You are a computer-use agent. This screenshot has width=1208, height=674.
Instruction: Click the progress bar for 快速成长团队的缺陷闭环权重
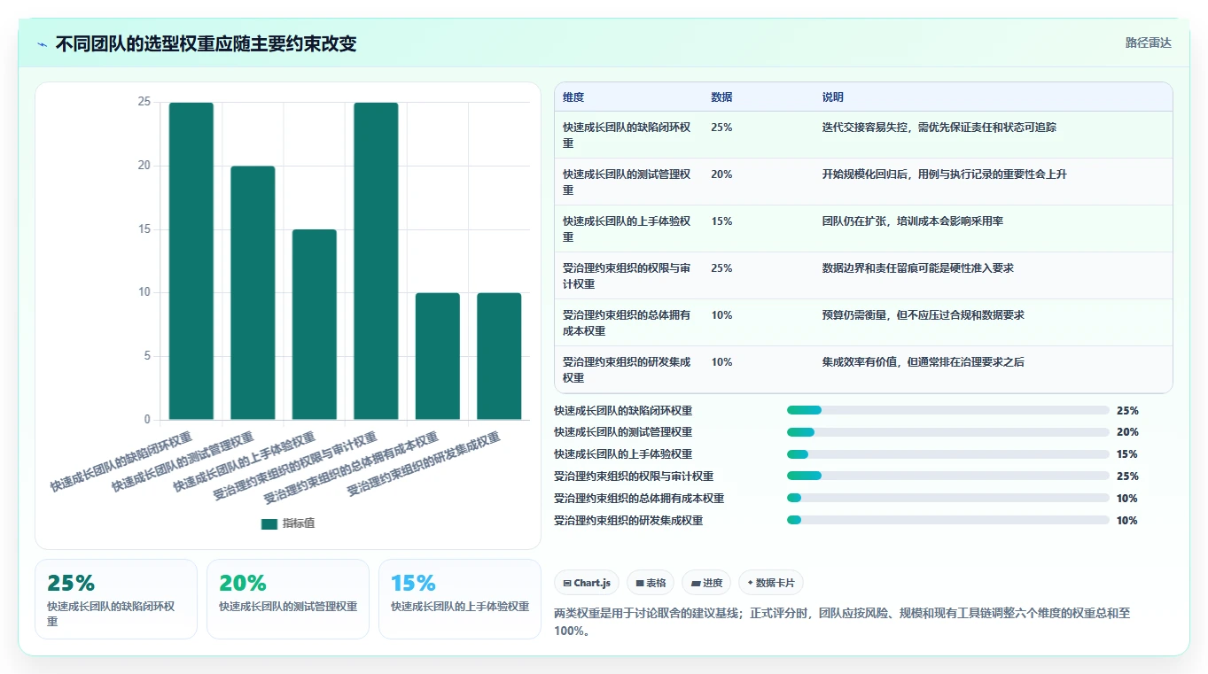pyautogui.click(x=948, y=410)
